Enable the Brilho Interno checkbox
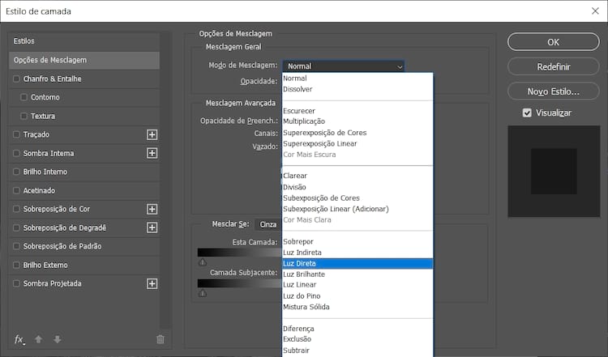Screen dimensions: 608x357 16,172
